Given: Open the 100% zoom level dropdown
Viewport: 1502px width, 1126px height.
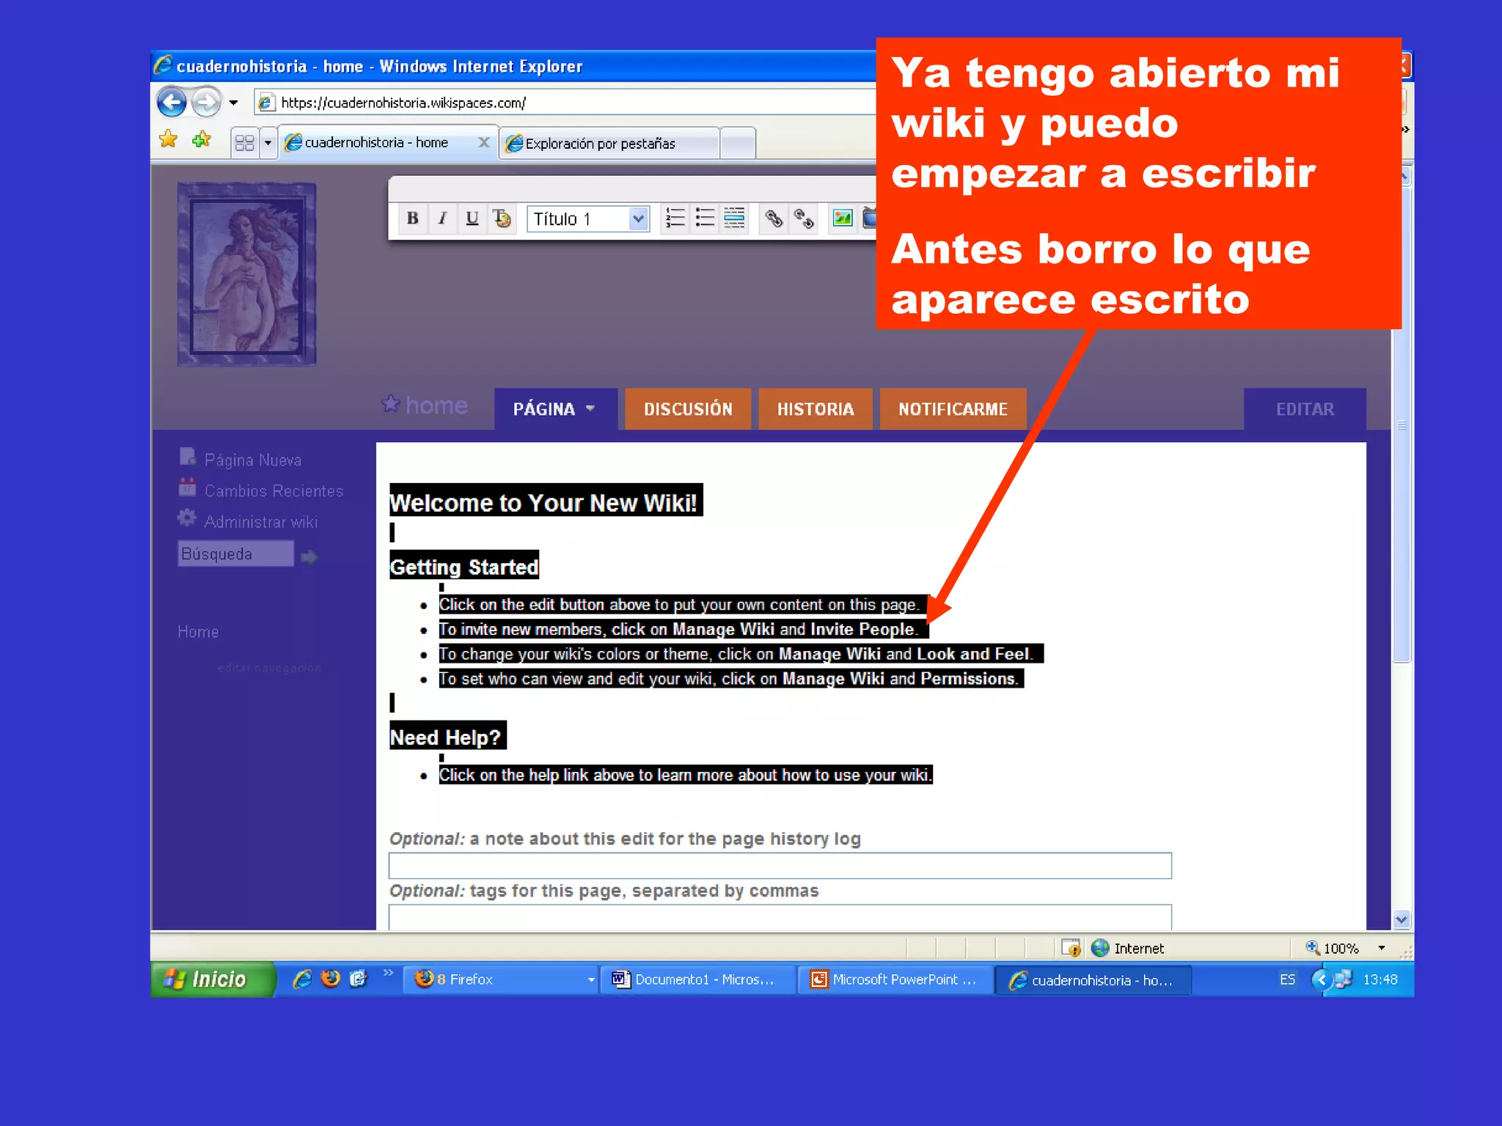Looking at the screenshot, I should (x=1382, y=948).
